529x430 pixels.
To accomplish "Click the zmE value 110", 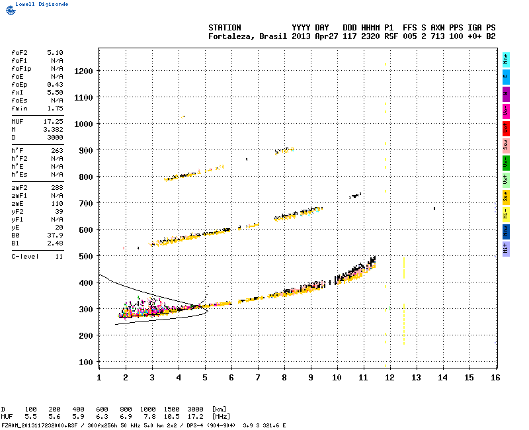I will click(x=57, y=204).
